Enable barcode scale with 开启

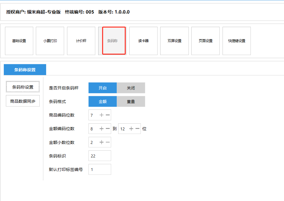[x=103, y=88]
